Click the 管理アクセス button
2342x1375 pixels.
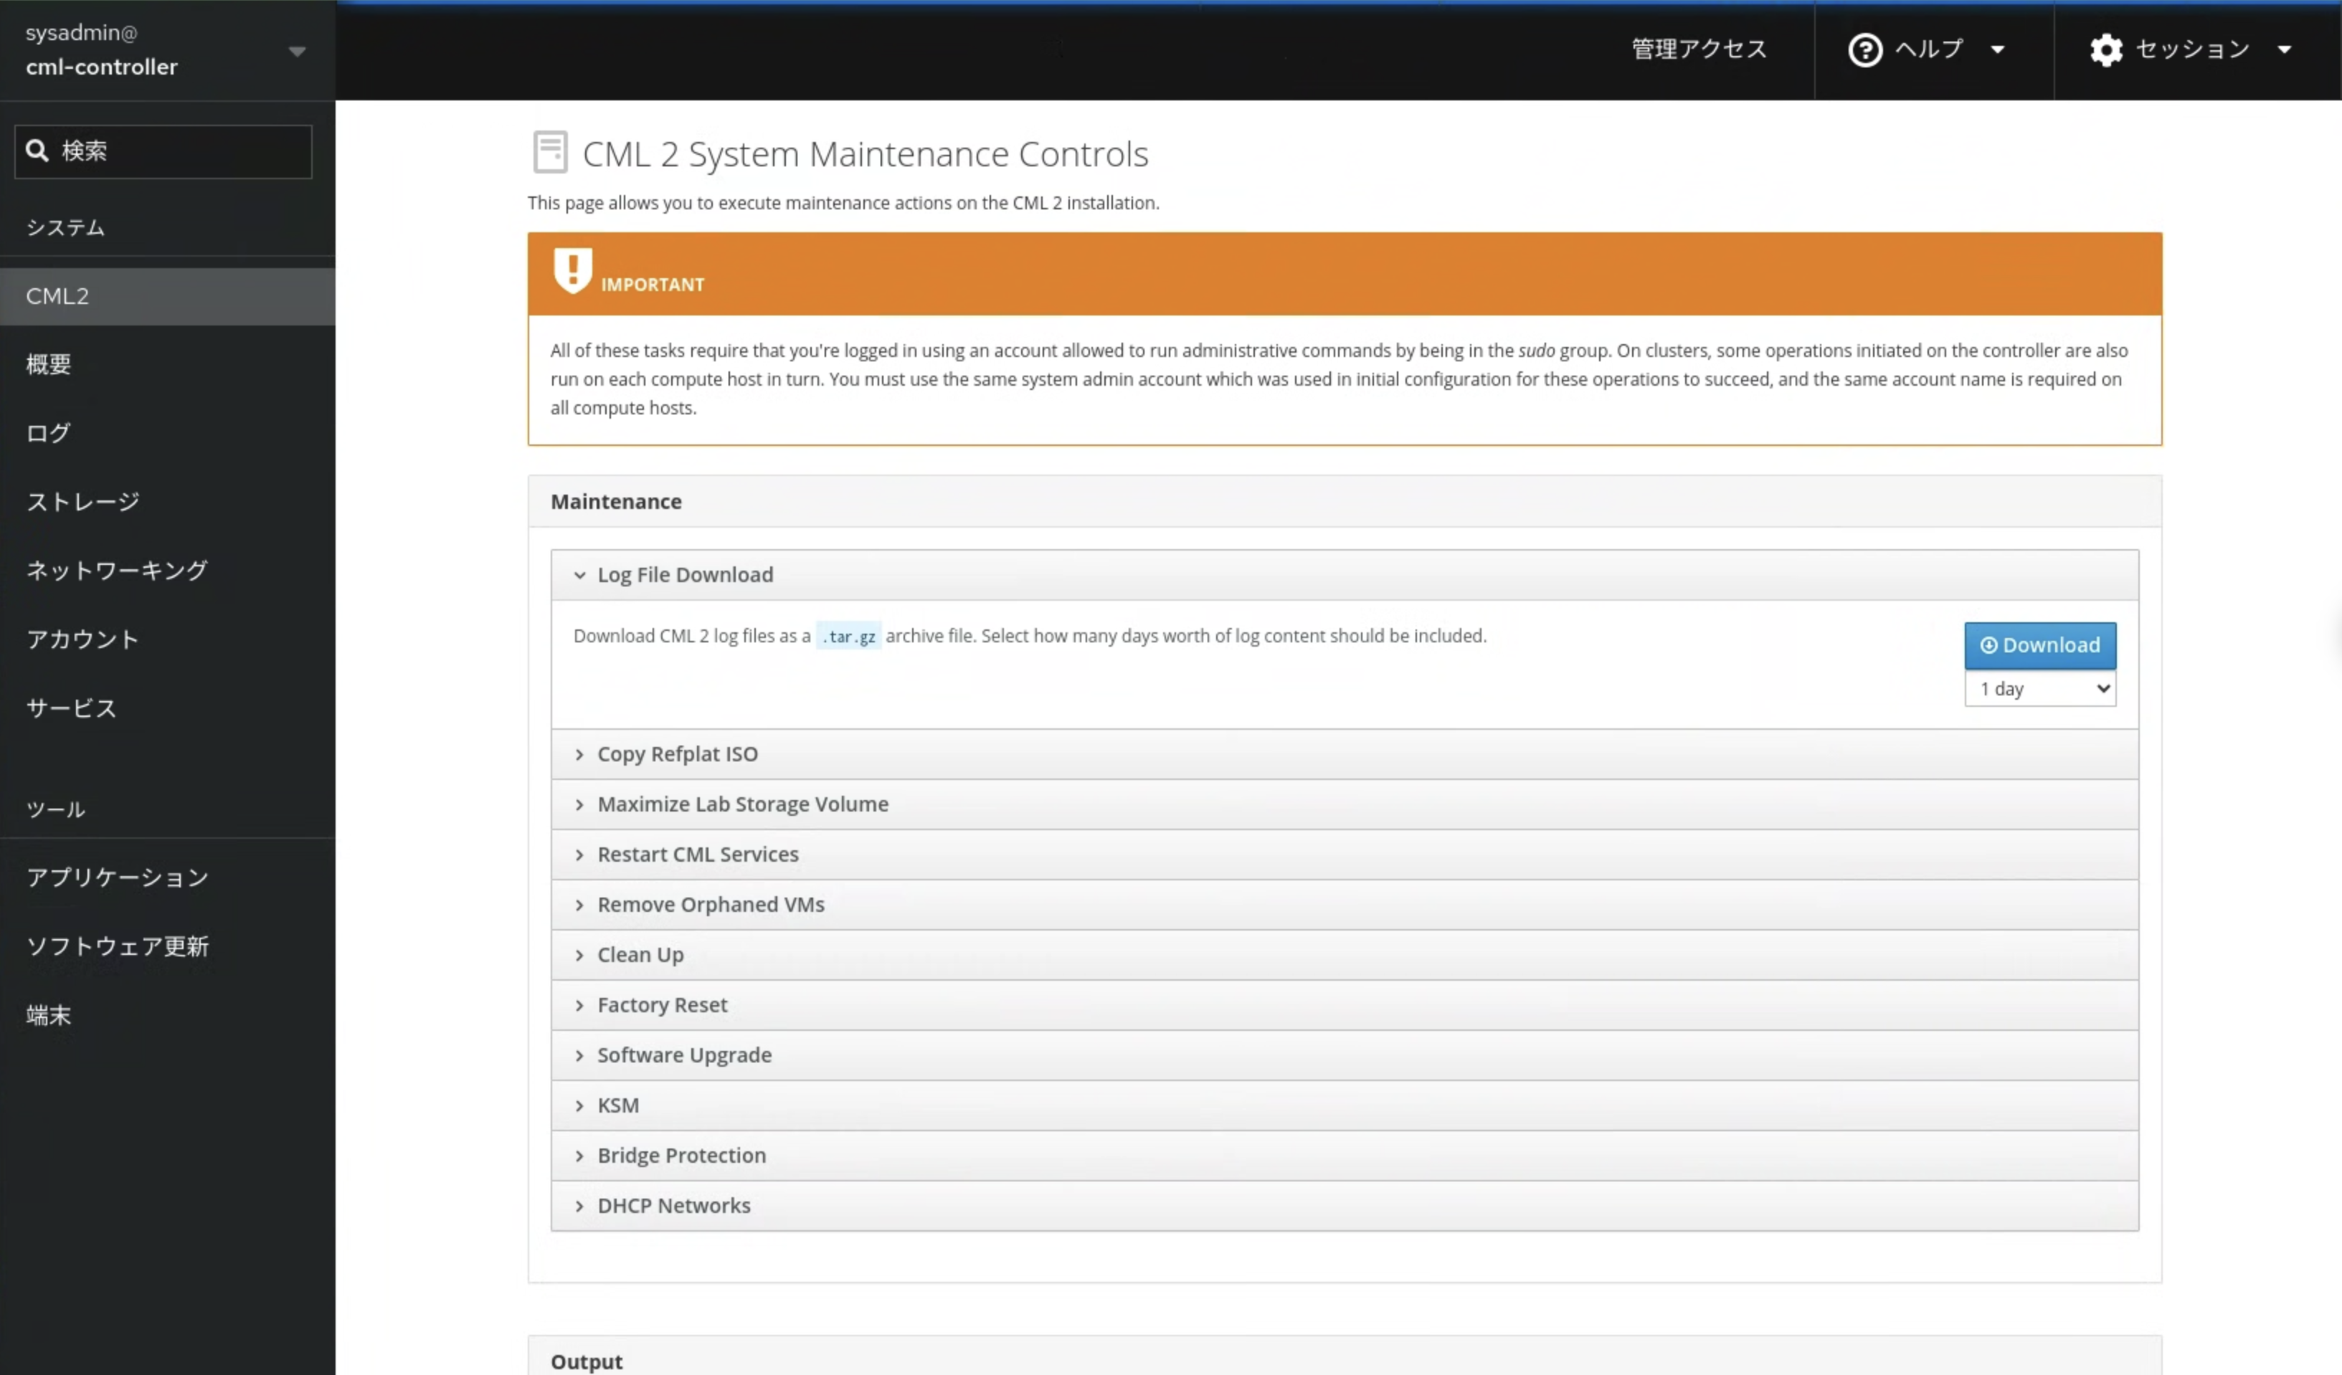[1699, 49]
